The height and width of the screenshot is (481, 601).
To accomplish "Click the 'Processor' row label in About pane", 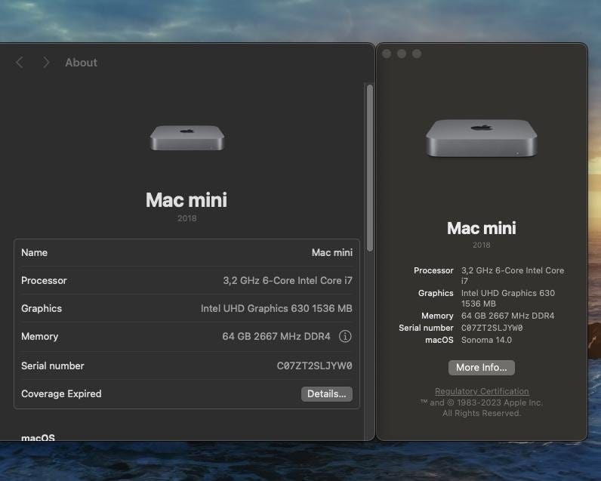I will click(x=44, y=281).
